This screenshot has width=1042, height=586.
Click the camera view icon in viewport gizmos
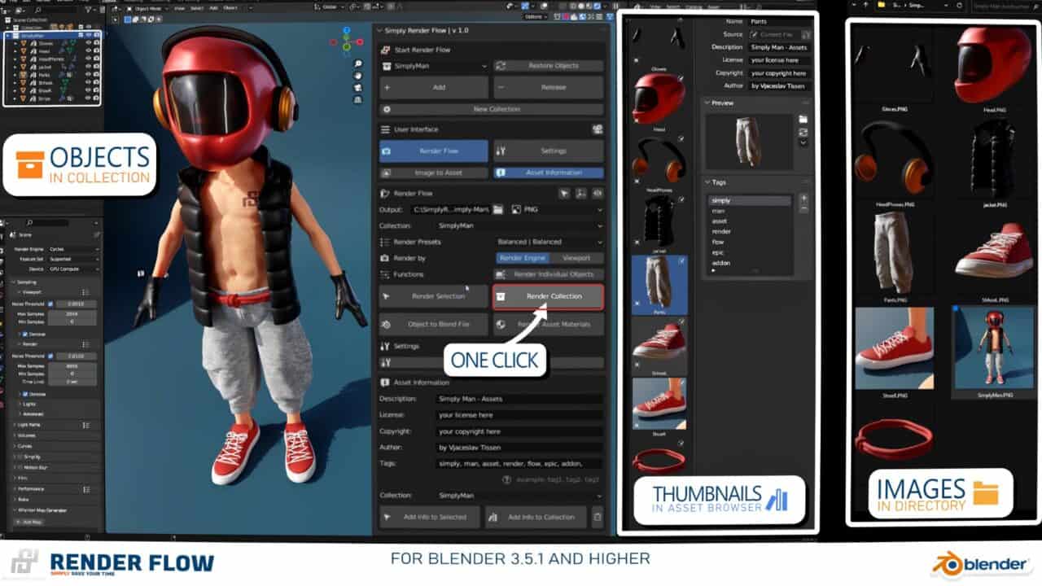click(x=358, y=88)
